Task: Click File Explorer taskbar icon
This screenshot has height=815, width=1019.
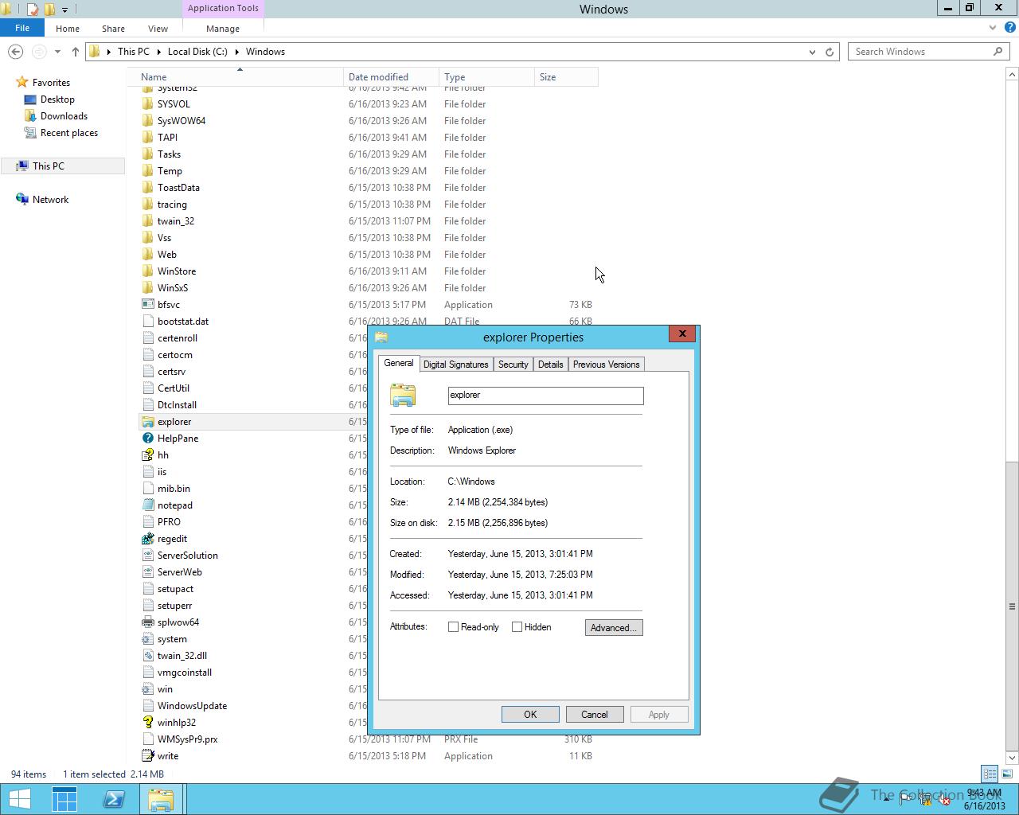Action: [161, 799]
